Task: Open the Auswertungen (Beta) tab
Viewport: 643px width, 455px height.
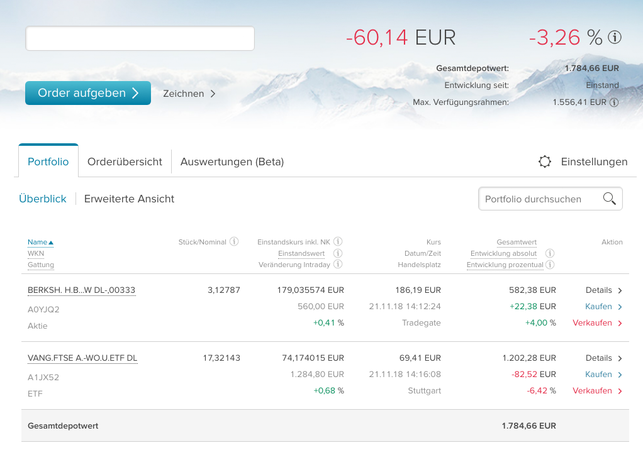Action: click(232, 162)
